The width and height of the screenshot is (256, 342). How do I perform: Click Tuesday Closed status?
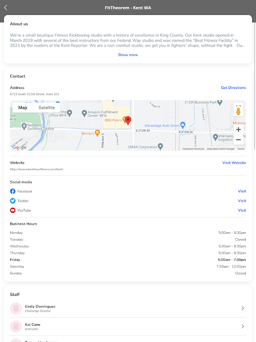click(x=241, y=239)
